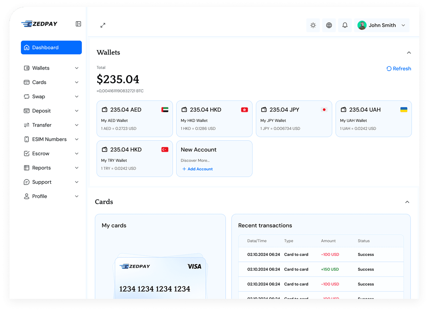Viewport: 429px width, 311px height.
Task: Click the $235.04 total balance
Action: tap(118, 79)
